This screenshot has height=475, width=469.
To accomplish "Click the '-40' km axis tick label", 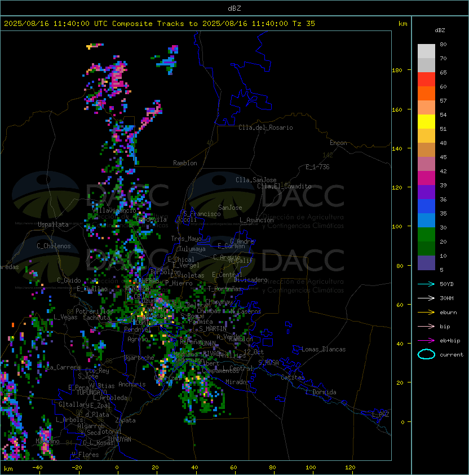I will [37, 468].
